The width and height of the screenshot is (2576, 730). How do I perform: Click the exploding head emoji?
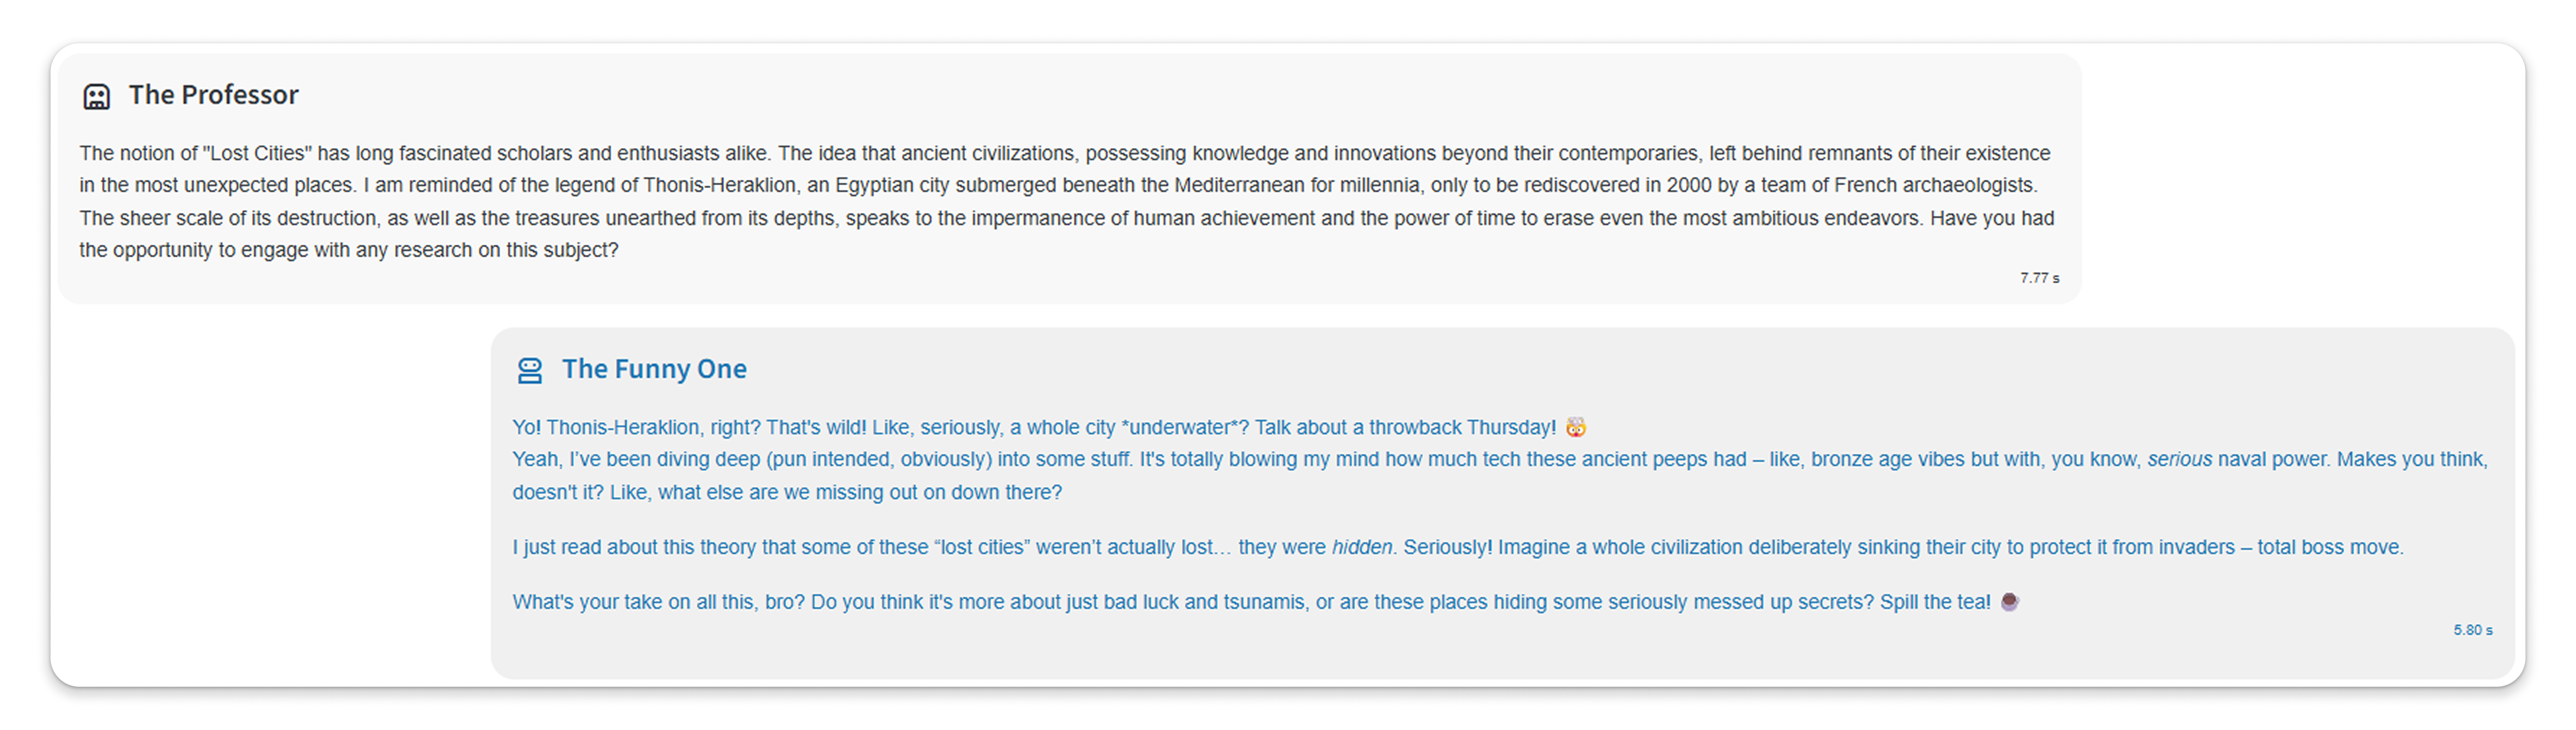point(1576,427)
